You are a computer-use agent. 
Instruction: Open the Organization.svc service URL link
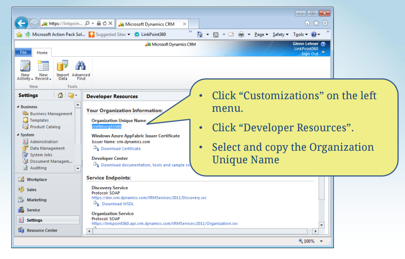(164, 223)
